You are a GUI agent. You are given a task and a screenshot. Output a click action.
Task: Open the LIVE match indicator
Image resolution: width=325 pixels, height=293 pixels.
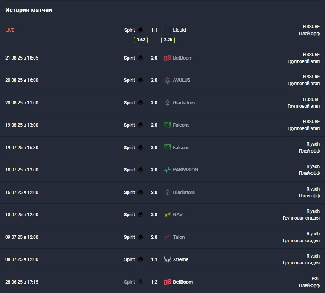coord(10,30)
